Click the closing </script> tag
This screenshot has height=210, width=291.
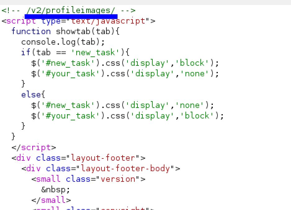[x=34, y=147]
